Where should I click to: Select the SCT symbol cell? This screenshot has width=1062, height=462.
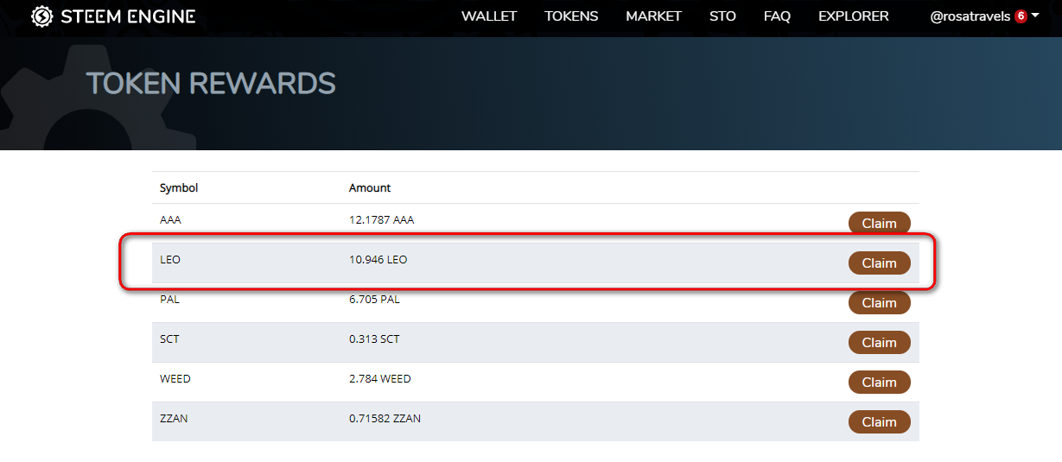pos(169,339)
